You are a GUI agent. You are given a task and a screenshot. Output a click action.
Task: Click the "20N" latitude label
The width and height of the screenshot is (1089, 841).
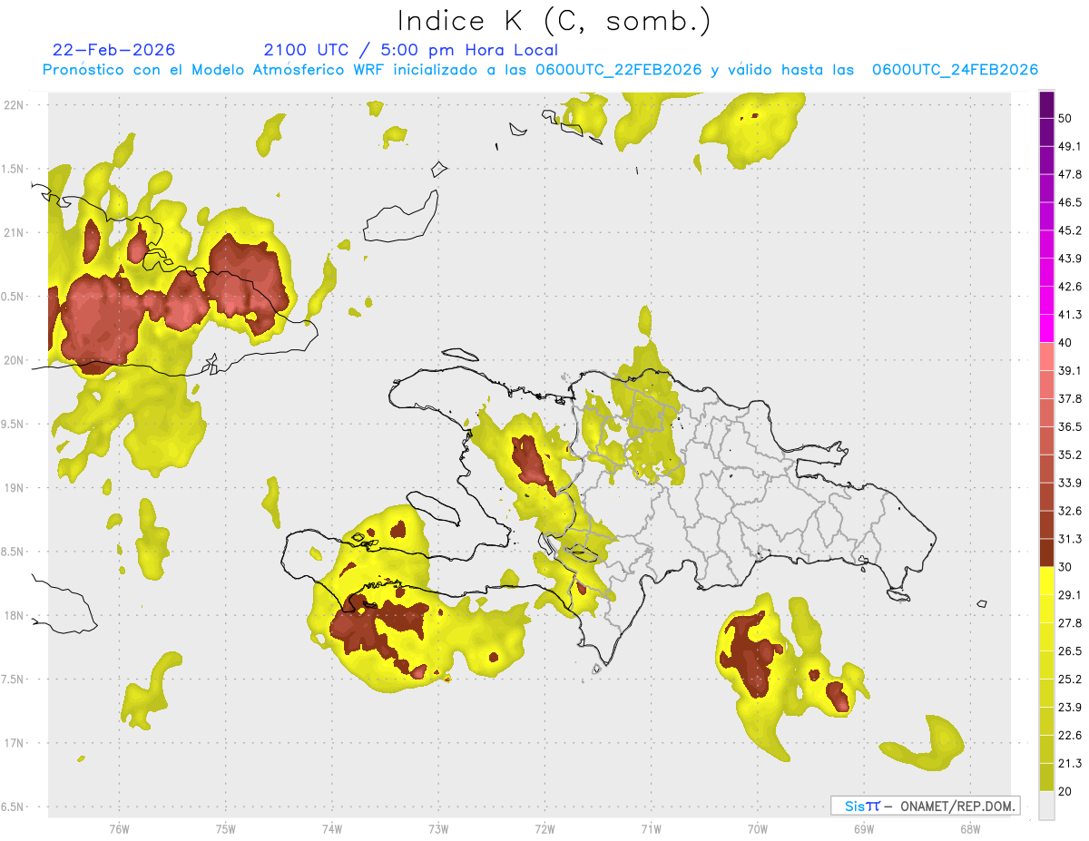(x=14, y=360)
